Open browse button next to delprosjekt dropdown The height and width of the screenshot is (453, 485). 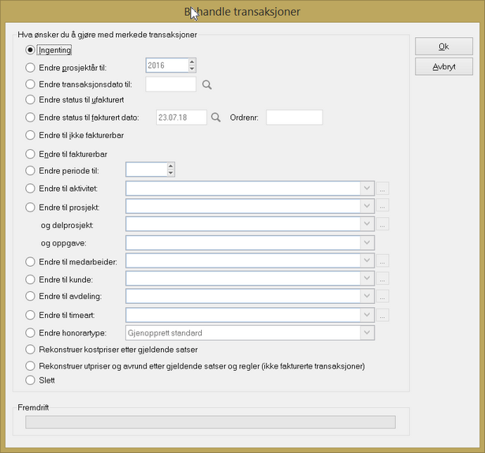[382, 224]
